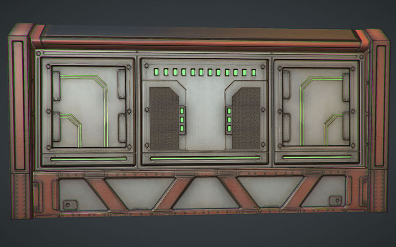
Task: Click the right mesh vent grille
Action: [x=247, y=118]
